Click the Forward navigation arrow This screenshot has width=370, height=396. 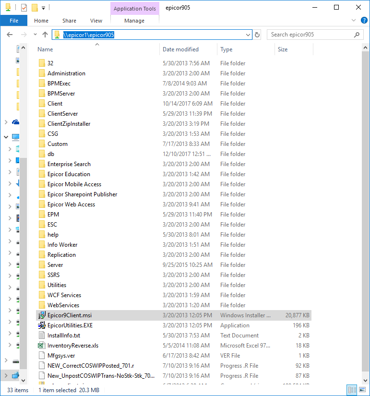24,35
